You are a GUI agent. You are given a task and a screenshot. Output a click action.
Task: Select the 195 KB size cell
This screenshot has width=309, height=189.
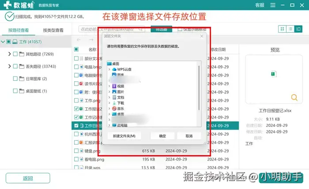coord(149,159)
